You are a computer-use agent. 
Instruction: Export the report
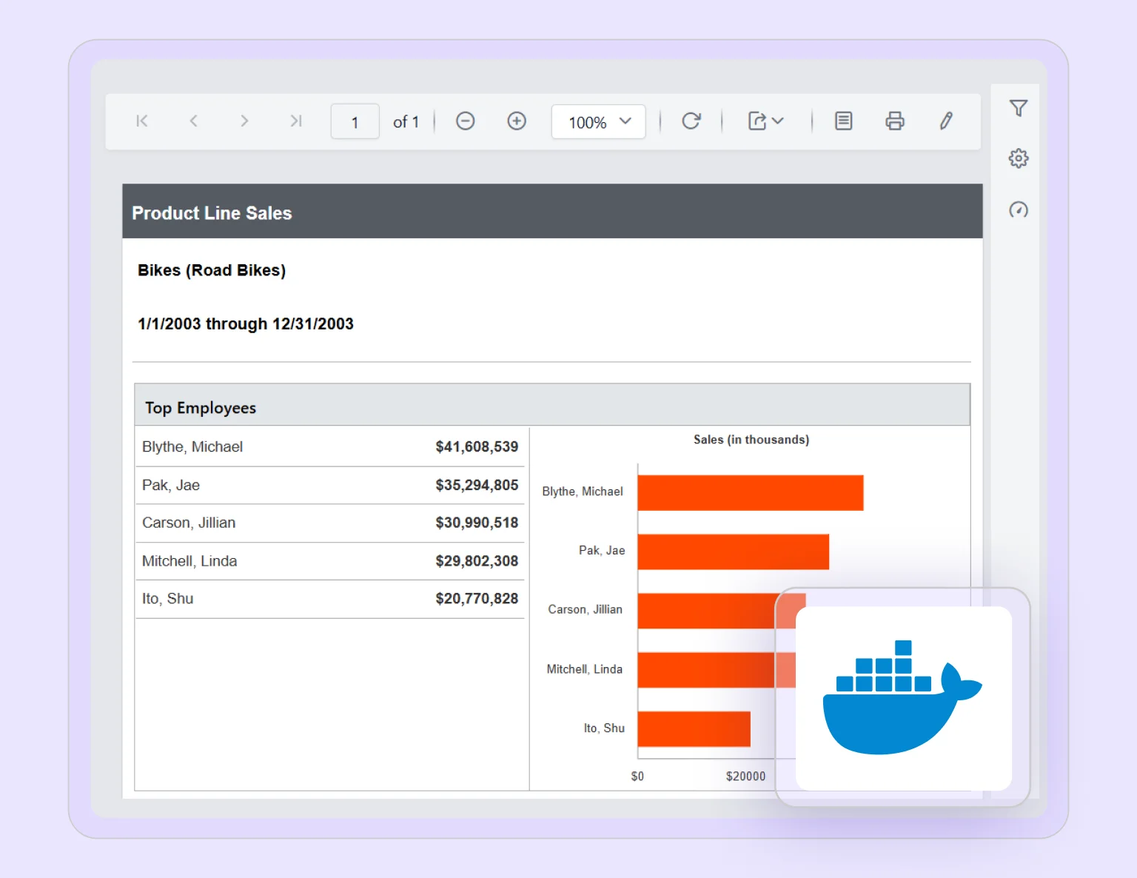click(757, 121)
